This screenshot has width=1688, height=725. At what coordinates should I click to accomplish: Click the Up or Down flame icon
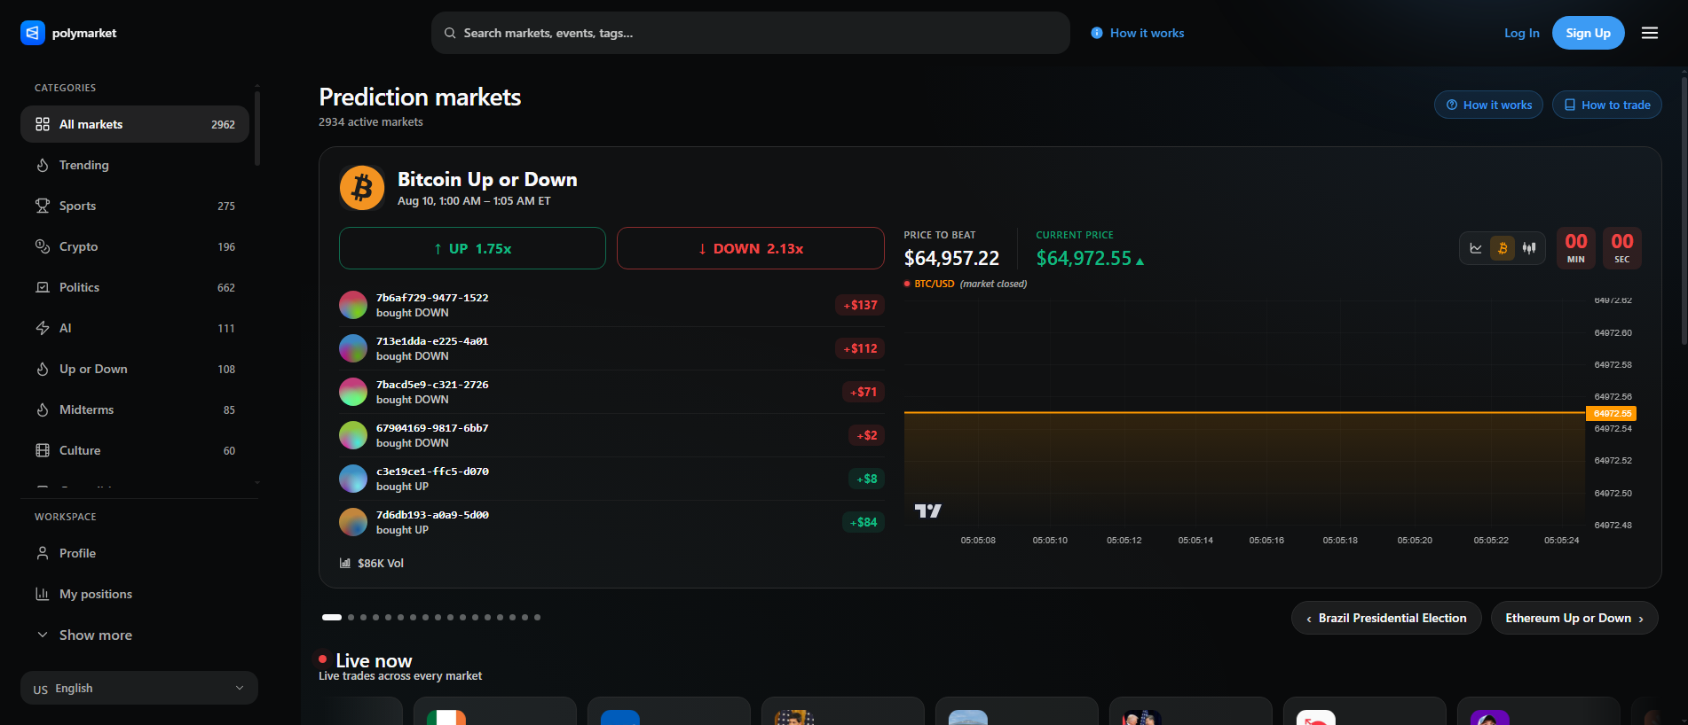pyautogui.click(x=43, y=369)
